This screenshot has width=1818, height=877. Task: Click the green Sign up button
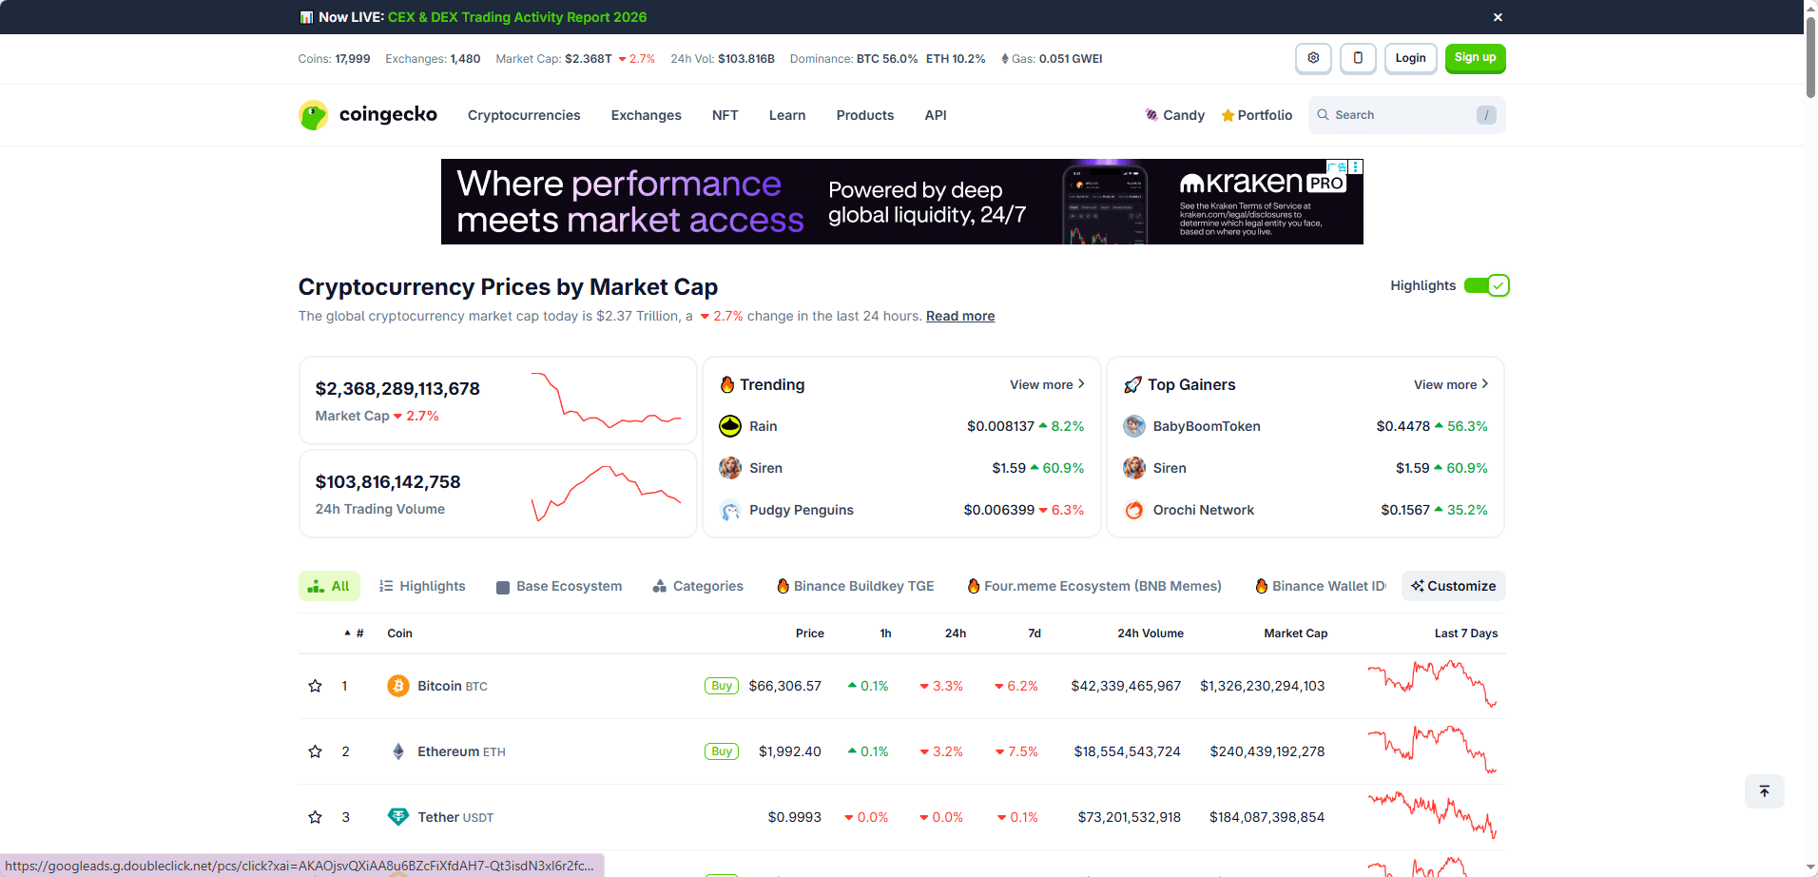pyautogui.click(x=1475, y=58)
